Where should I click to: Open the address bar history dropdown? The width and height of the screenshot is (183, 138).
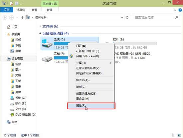pos(122,18)
